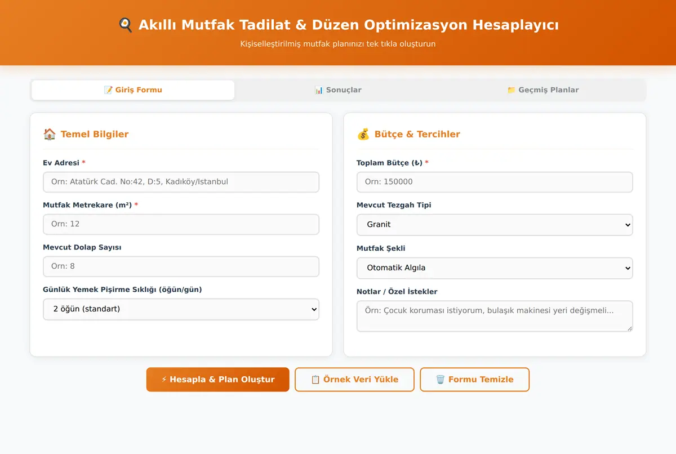Viewport: 676px width, 454px height.
Task: Click the Notlar / Özel İstekler textarea
Action: point(495,316)
